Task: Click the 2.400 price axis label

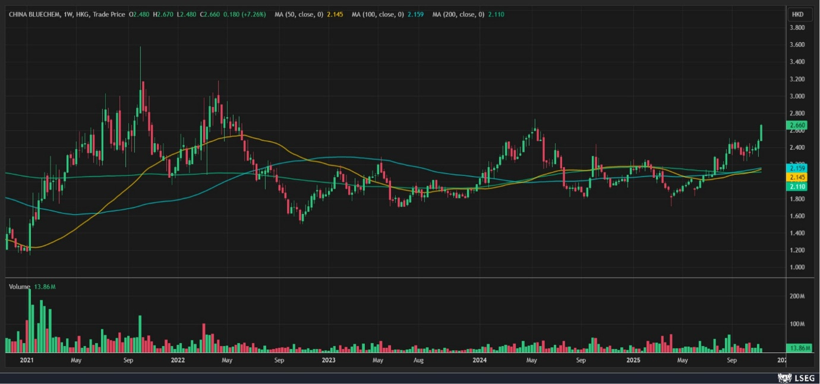Action: point(797,147)
